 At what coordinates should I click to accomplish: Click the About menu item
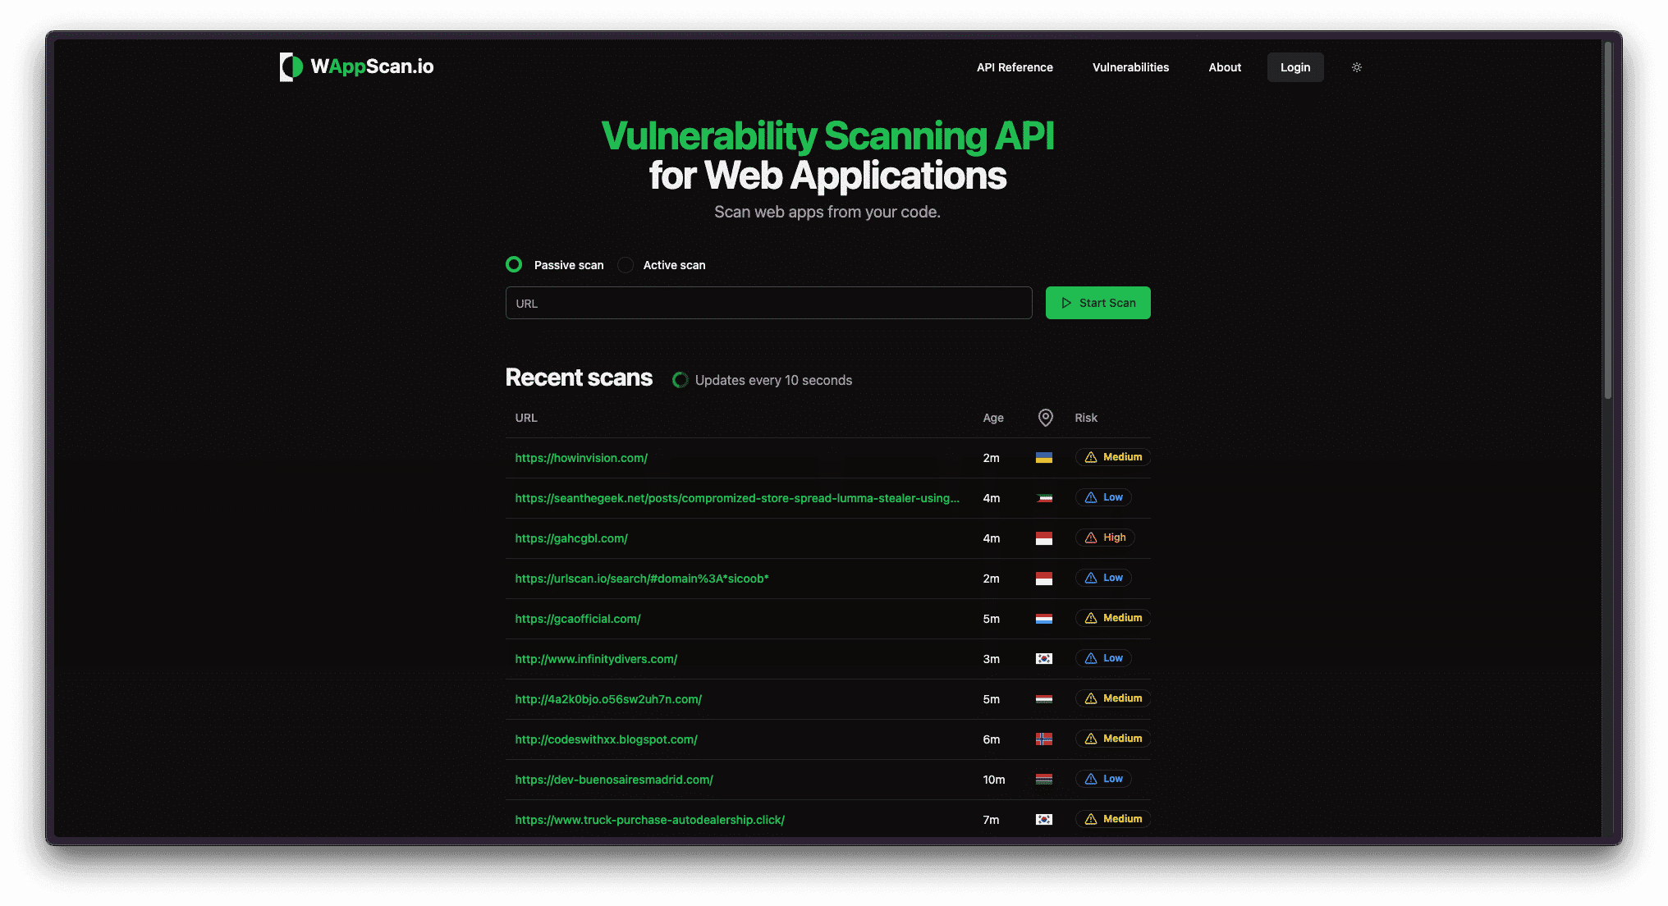tap(1225, 67)
